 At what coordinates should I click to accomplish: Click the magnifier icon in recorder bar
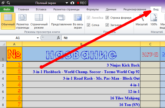tap(8, 3)
